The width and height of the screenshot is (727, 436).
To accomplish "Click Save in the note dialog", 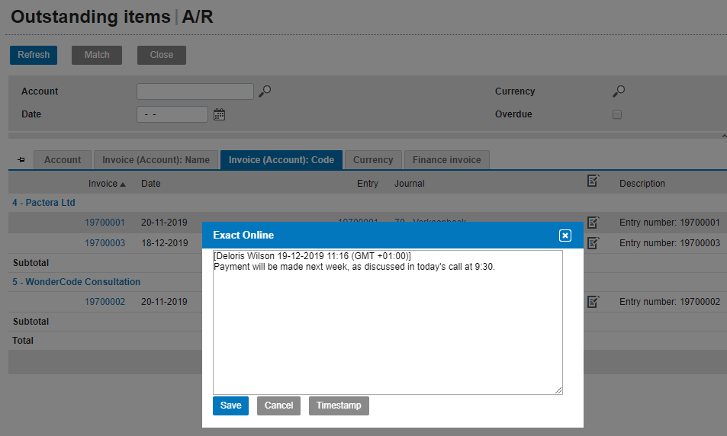I will point(230,406).
